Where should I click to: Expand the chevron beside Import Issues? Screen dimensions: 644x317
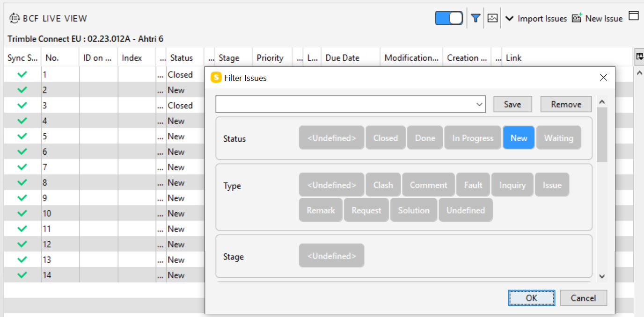pyautogui.click(x=509, y=19)
